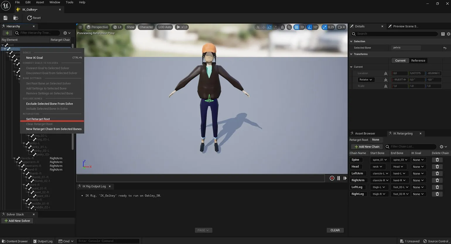Click the Filter Chain List search field
The height and width of the screenshot is (244, 451).
click(x=411, y=147)
